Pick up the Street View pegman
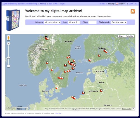The width and height of the screenshot is (140, 118). point(8,38)
